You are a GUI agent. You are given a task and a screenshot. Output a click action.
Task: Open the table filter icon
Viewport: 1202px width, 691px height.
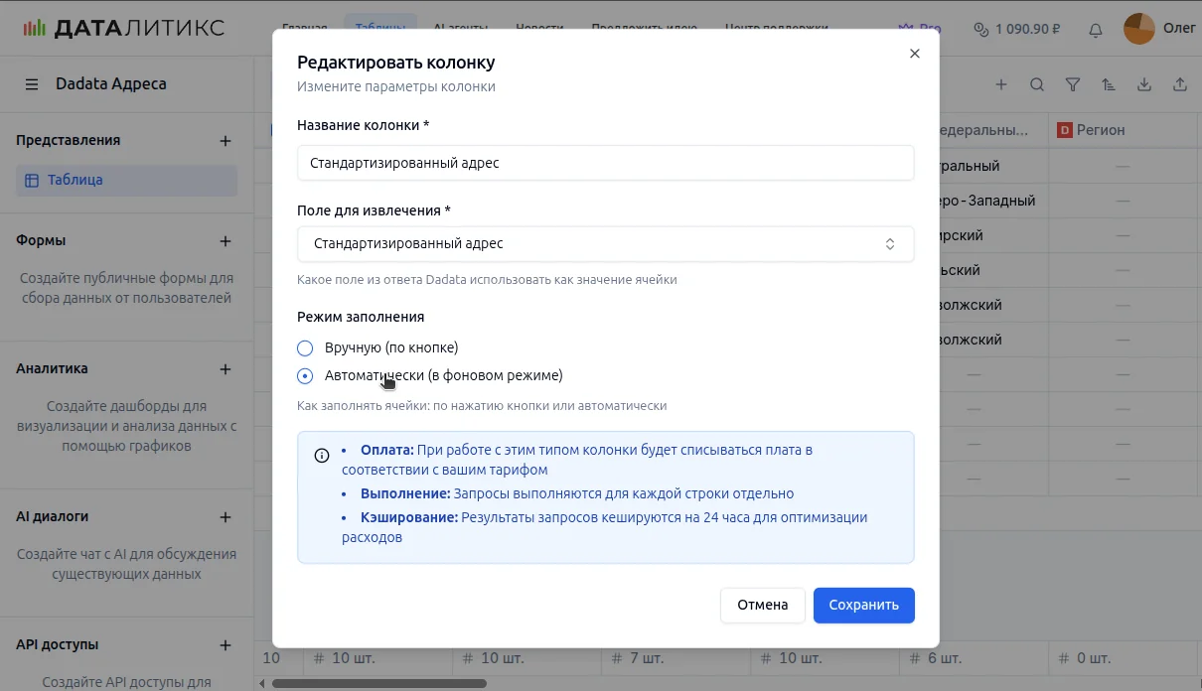(1073, 85)
